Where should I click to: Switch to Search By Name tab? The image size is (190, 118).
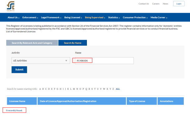click(73, 43)
